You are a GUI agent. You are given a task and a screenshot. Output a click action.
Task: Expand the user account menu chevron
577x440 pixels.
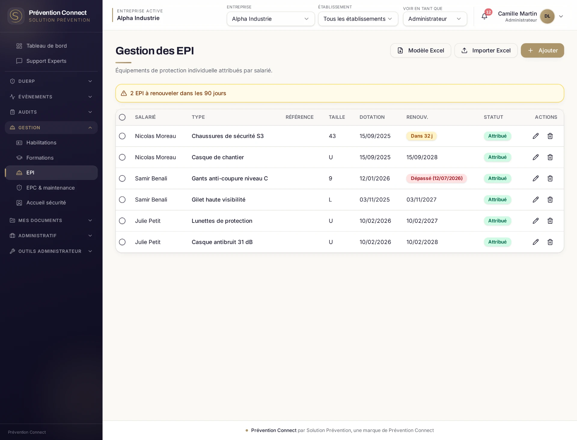click(x=561, y=16)
